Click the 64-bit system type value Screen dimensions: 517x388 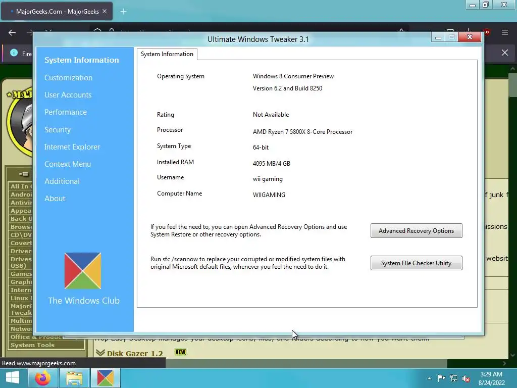click(261, 148)
